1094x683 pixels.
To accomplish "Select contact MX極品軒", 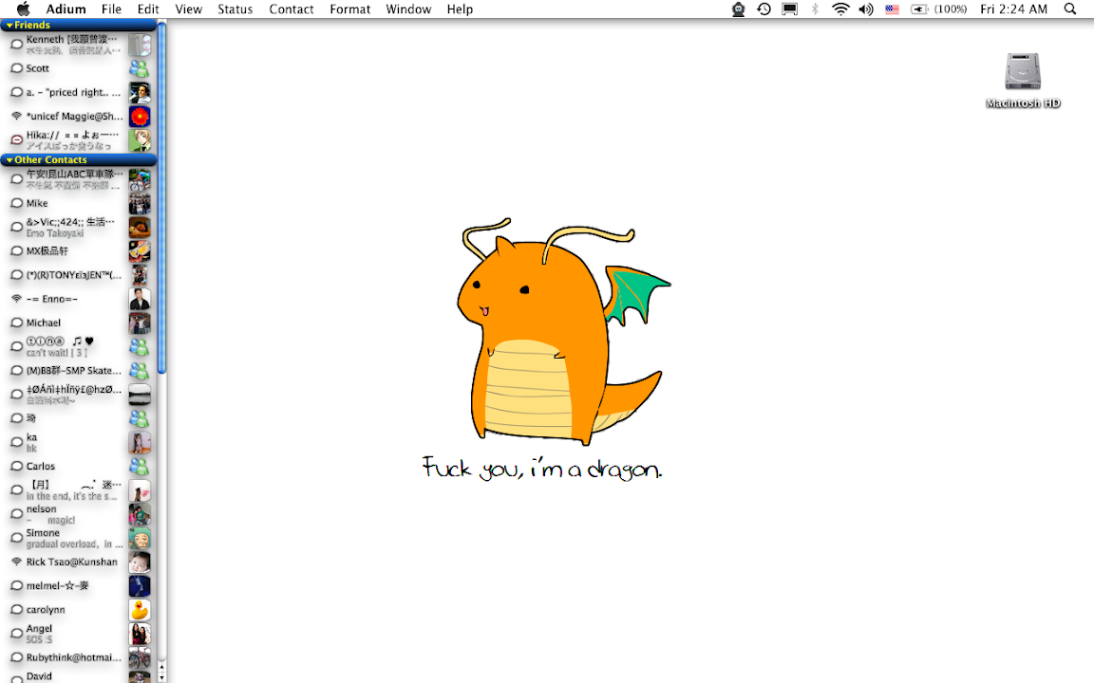I will coord(78,250).
